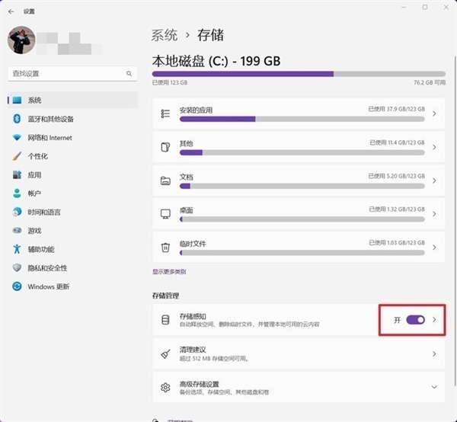Click the gear icon for 高级存储设置
This screenshot has width=457, height=422.
click(x=165, y=387)
